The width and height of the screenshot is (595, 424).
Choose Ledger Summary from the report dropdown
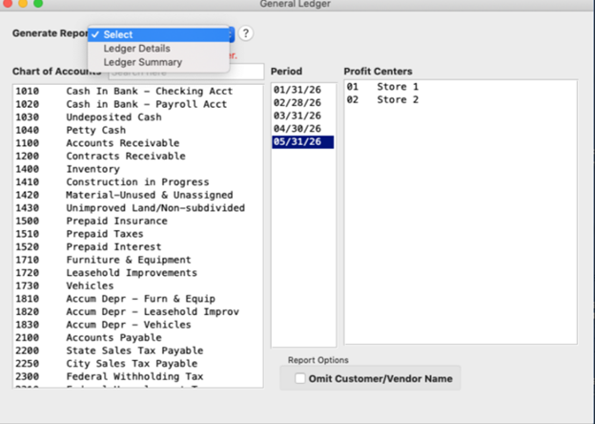point(158,62)
